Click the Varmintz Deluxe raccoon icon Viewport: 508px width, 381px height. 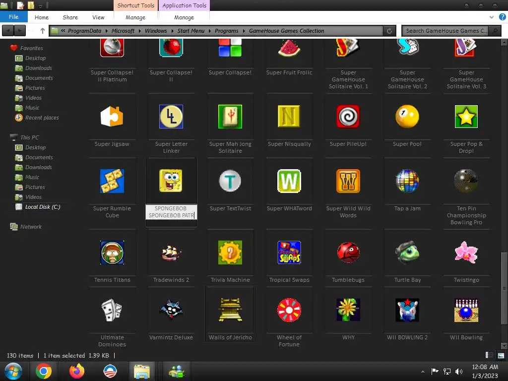point(171,310)
